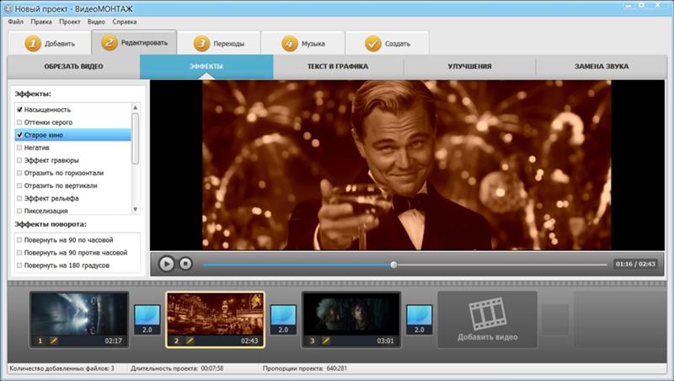
Task: Click the orange number 3 step icon
Action: point(201,44)
